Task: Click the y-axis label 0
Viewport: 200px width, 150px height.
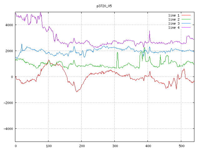Action: click(12, 77)
